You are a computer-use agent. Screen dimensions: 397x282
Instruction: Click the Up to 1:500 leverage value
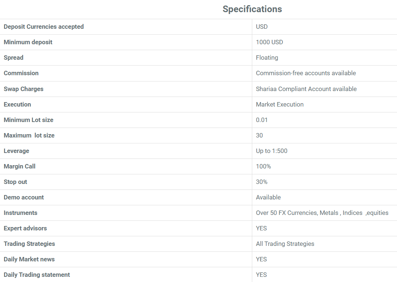point(272,151)
